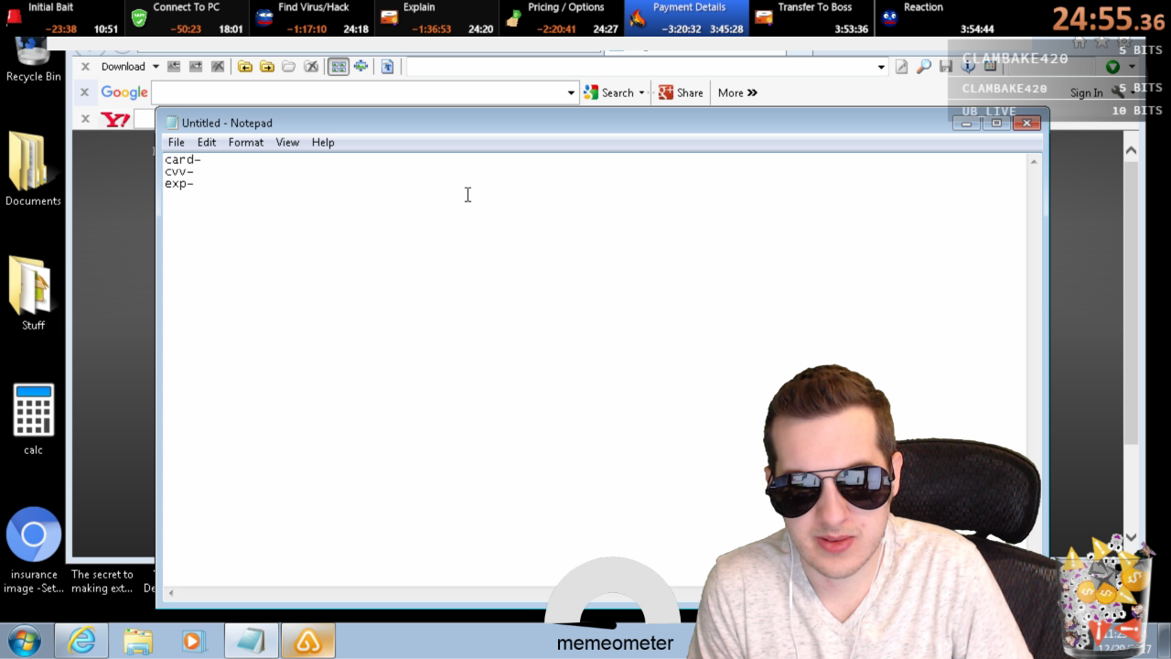1171x659 pixels.
Task: Expand the Google search box dropdown arrow
Action: click(571, 92)
